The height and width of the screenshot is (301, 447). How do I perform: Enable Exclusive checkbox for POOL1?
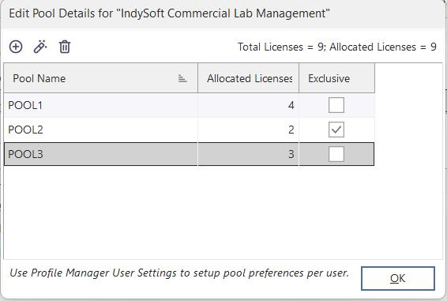(x=336, y=105)
